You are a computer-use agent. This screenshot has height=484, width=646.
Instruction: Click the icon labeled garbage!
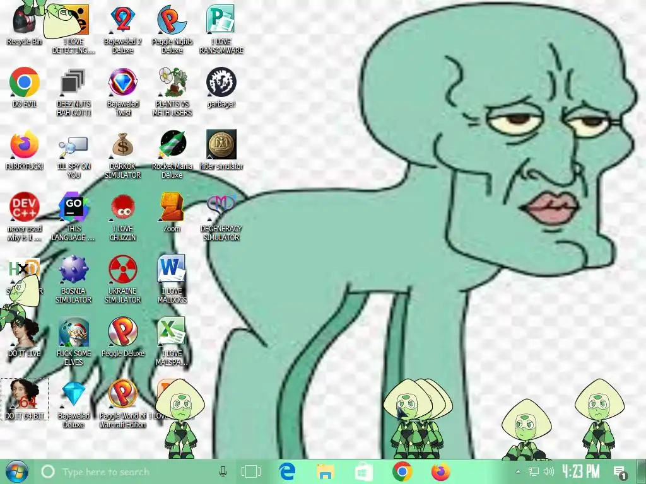point(221,87)
